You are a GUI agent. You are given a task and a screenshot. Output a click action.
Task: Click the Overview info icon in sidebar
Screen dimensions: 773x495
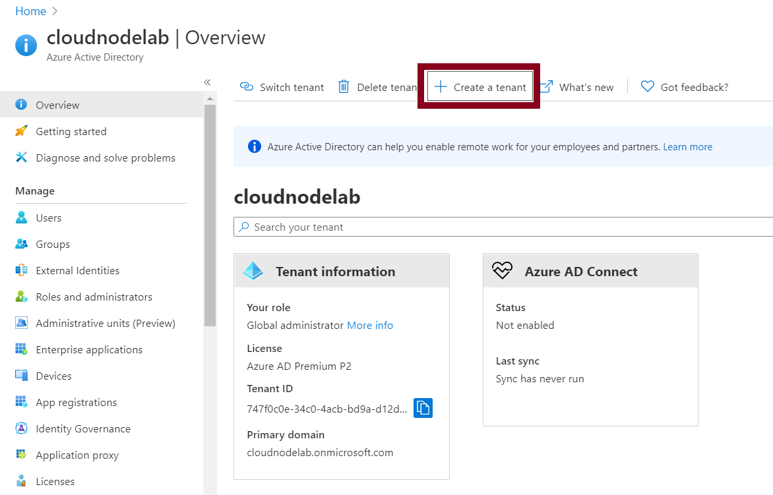tap(21, 104)
